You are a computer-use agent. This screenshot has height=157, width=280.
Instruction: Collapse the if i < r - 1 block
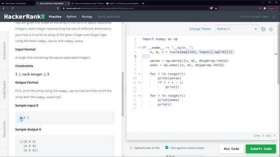coord(140,82)
